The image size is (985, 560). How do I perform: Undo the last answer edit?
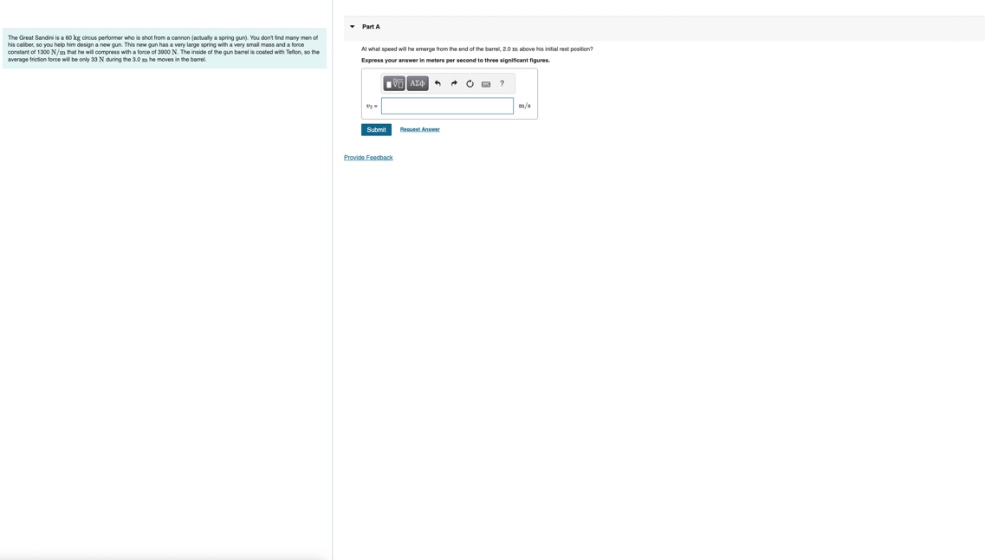pyautogui.click(x=437, y=83)
